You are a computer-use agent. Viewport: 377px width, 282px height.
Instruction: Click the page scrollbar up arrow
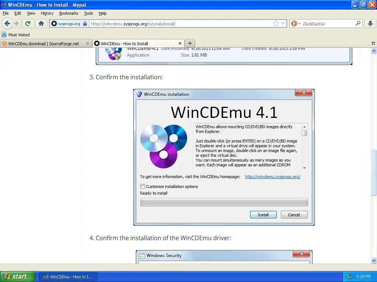[x=374, y=51]
